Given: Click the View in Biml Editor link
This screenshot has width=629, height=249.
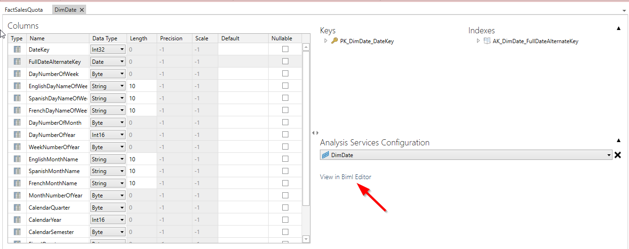Looking at the screenshot, I should click(345, 177).
